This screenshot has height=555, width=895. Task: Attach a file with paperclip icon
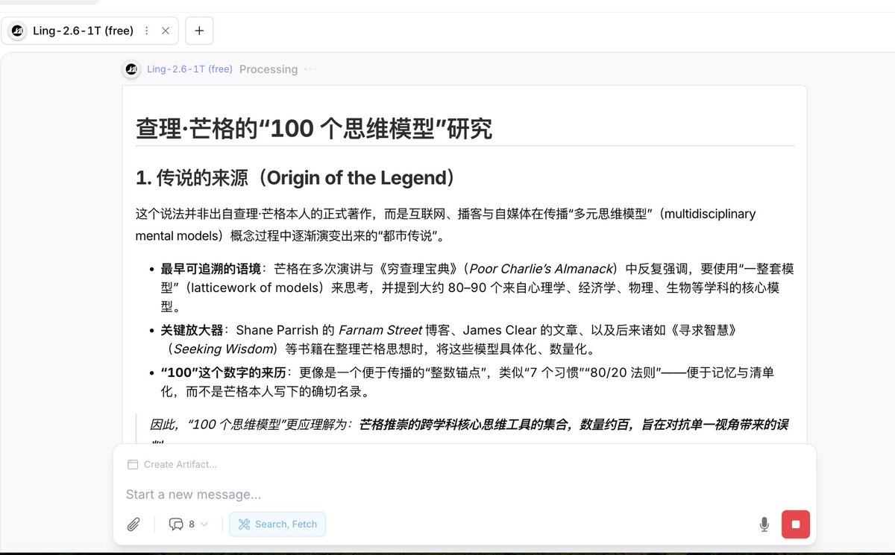pyautogui.click(x=134, y=524)
